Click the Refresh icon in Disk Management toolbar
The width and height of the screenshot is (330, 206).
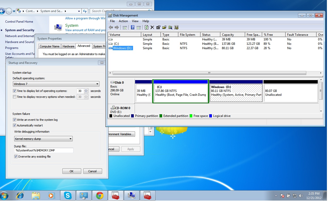[x=146, y=28]
